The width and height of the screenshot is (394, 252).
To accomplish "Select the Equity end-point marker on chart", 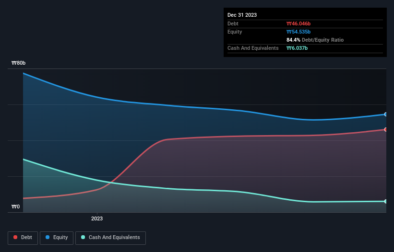I will click(386, 115).
